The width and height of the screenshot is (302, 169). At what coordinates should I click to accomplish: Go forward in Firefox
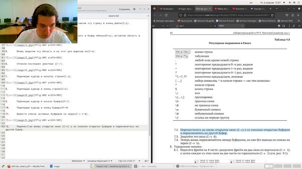(x=160, y=15)
